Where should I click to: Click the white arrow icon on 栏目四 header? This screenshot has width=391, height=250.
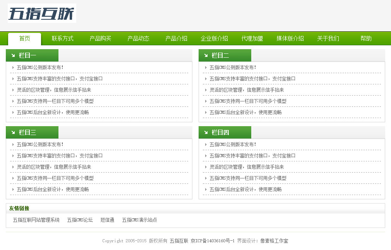pyautogui.click(x=205, y=132)
